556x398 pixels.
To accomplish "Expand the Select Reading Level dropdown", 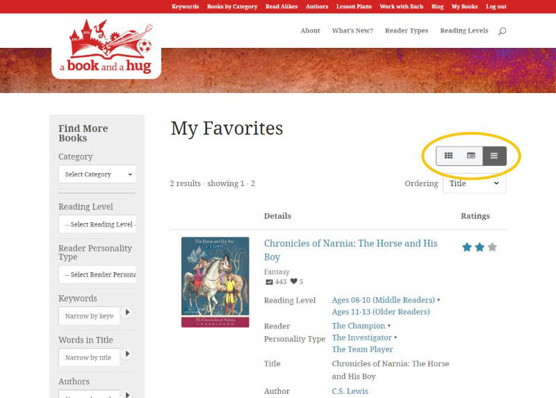I will [x=97, y=224].
